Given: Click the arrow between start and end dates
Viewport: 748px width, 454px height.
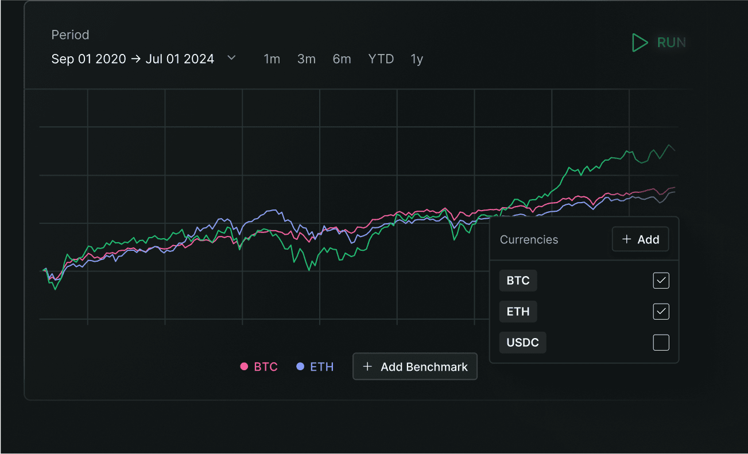Looking at the screenshot, I should click(136, 59).
